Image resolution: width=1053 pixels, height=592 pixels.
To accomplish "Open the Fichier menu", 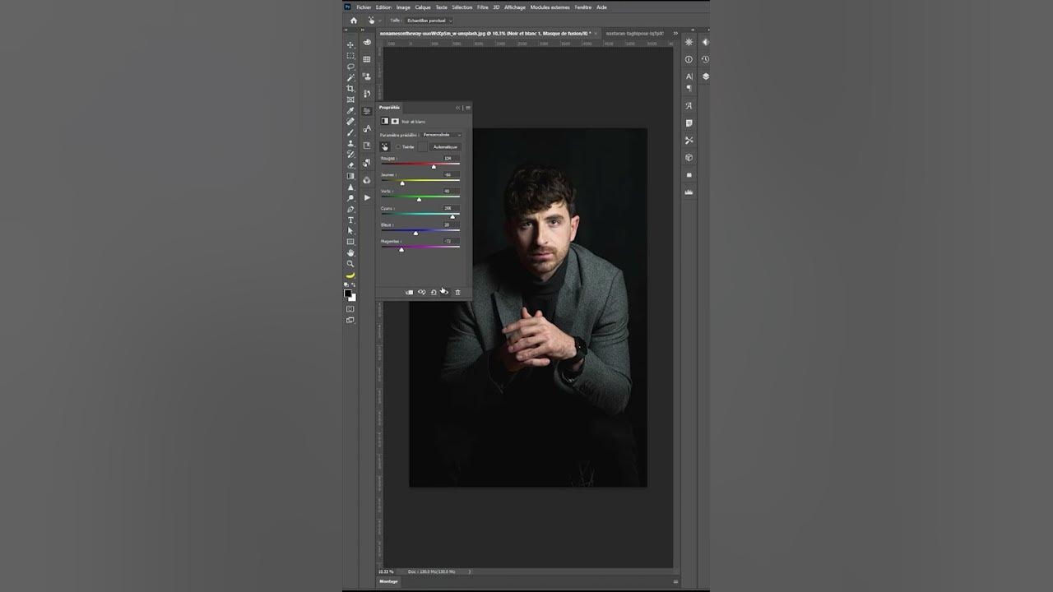I will [x=364, y=7].
